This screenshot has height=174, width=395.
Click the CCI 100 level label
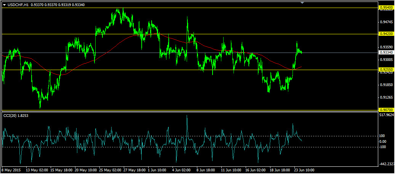tap(382, 136)
